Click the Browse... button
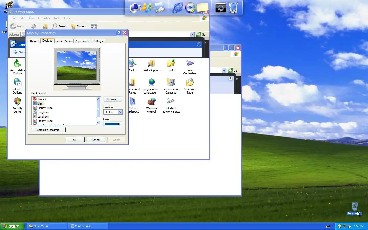 (x=113, y=99)
